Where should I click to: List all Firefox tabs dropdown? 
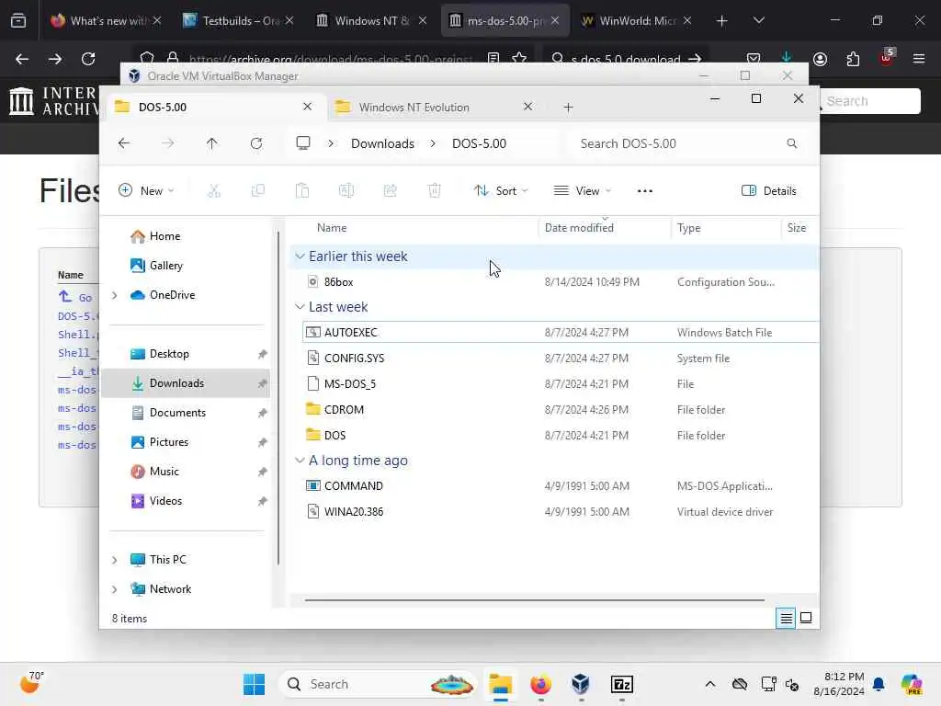click(x=758, y=20)
